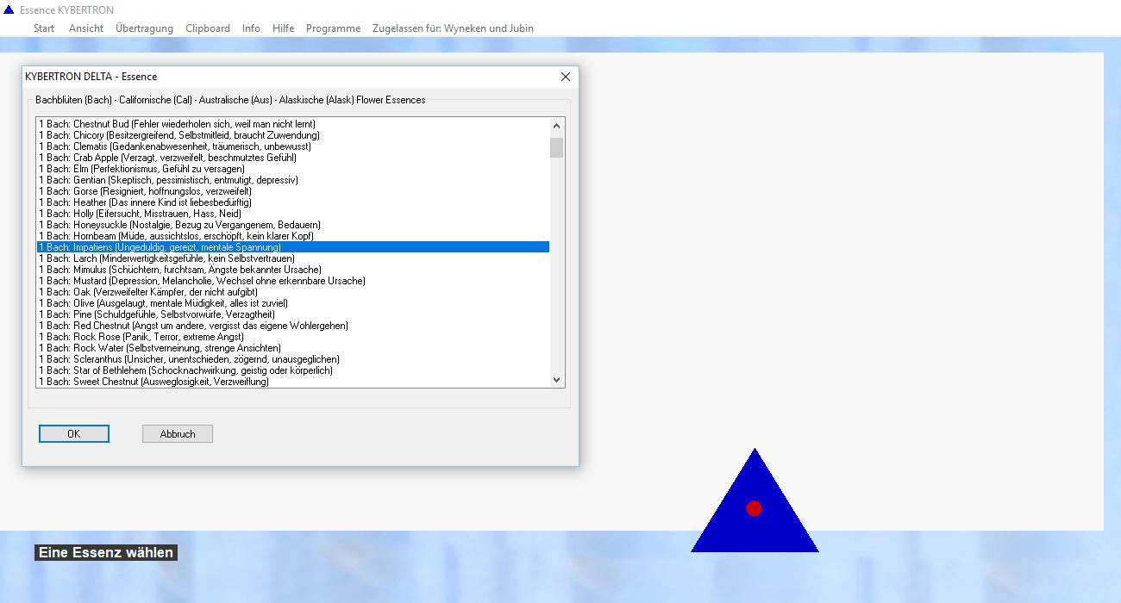
Task: Open the Ansicht menu
Action: coord(86,28)
